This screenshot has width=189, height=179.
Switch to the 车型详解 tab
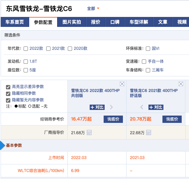[x=139, y=22]
